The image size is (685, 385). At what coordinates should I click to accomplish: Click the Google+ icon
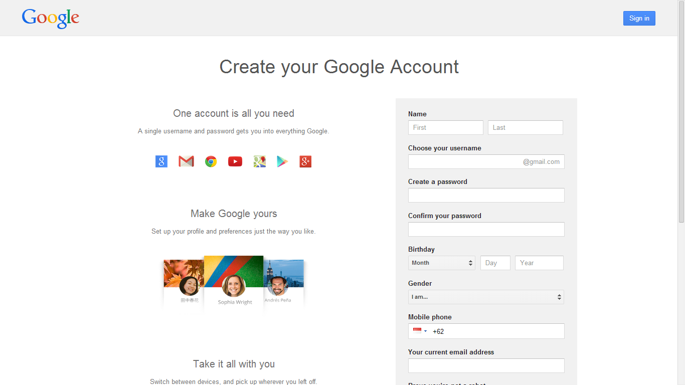pyautogui.click(x=305, y=161)
